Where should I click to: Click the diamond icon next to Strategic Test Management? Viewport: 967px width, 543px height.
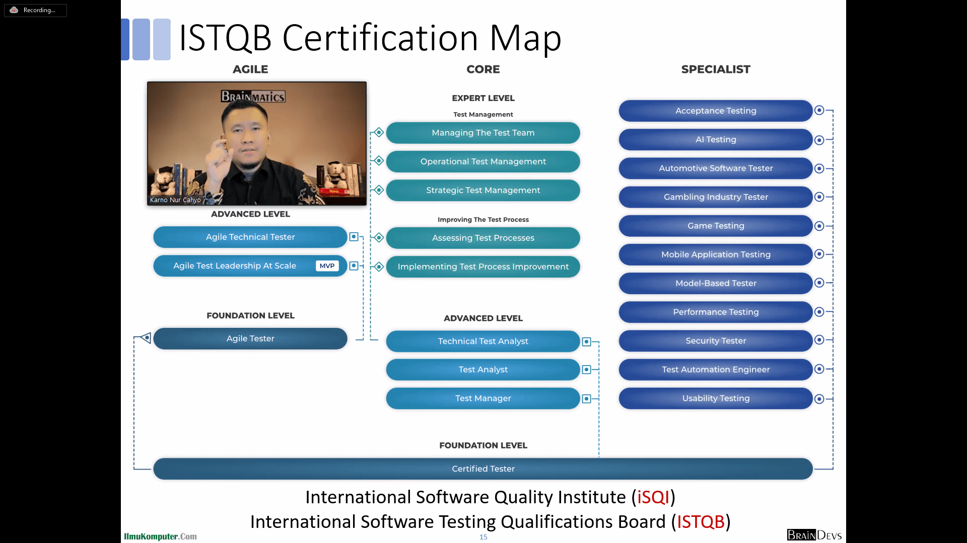coord(379,190)
